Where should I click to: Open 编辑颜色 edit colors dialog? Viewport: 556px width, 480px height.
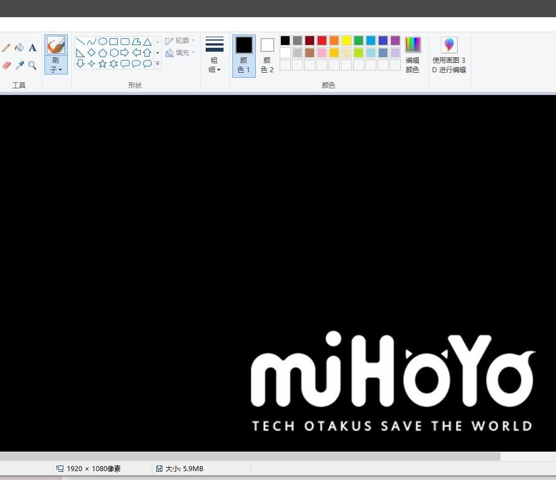[413, 56]
